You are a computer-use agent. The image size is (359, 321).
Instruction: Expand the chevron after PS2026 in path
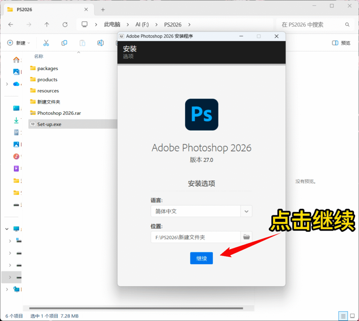[189, 25]
